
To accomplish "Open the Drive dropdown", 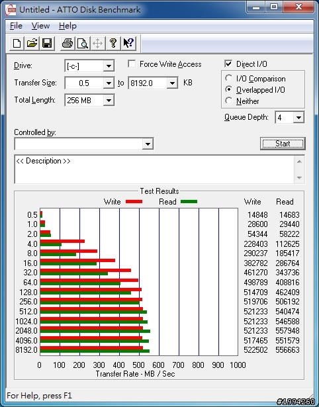I will point(109,66).
